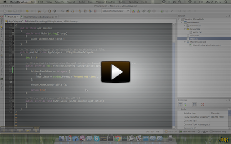Image resolution: width=231 pixels, height=144 pixels.
Task: Collapse the Resources folder in the solution tree
Action: 184,29
